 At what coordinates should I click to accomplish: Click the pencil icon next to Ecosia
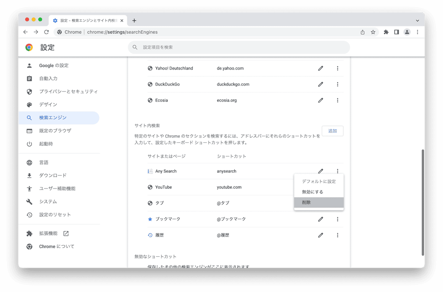point(320,100)
